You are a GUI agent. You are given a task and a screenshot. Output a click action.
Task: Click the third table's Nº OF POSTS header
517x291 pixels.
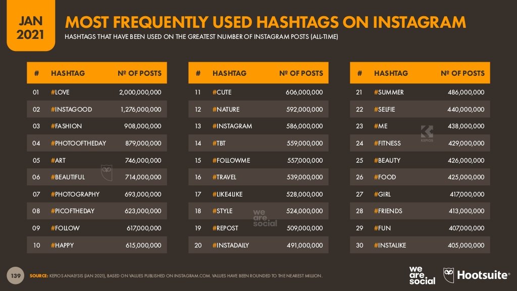point(462,73)
